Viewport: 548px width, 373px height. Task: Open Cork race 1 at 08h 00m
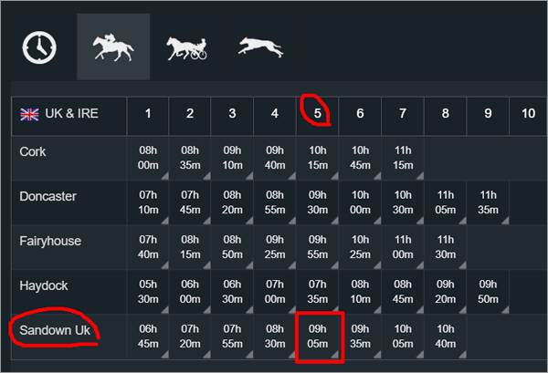146,159
